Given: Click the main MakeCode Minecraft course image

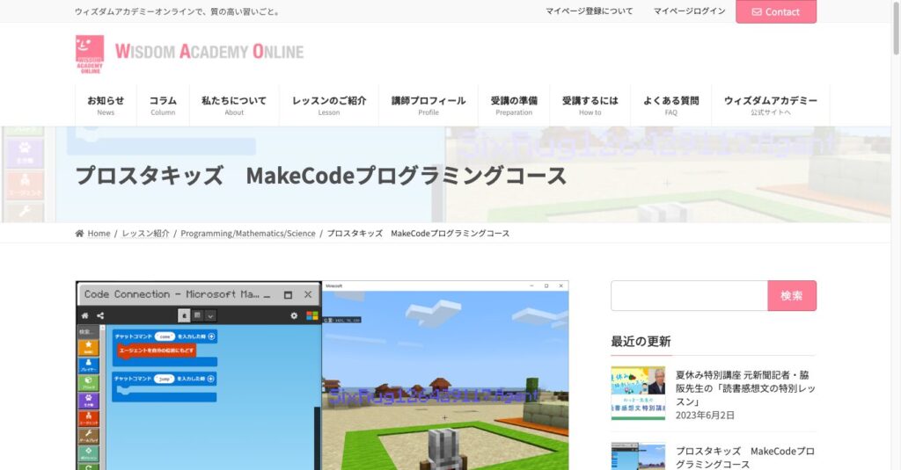Looking at the screenshot, I should coord(322,375).
